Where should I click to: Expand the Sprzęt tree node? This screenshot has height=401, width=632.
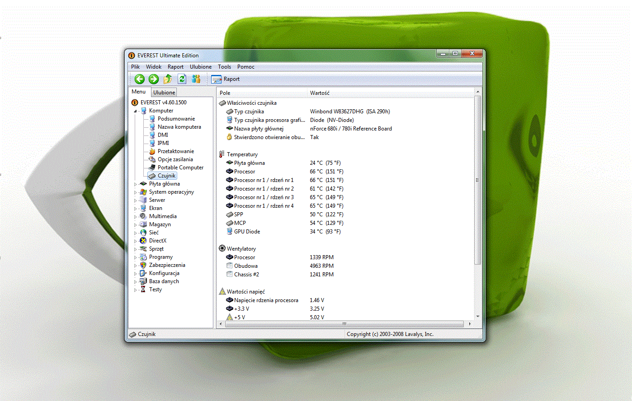(135, 249)
